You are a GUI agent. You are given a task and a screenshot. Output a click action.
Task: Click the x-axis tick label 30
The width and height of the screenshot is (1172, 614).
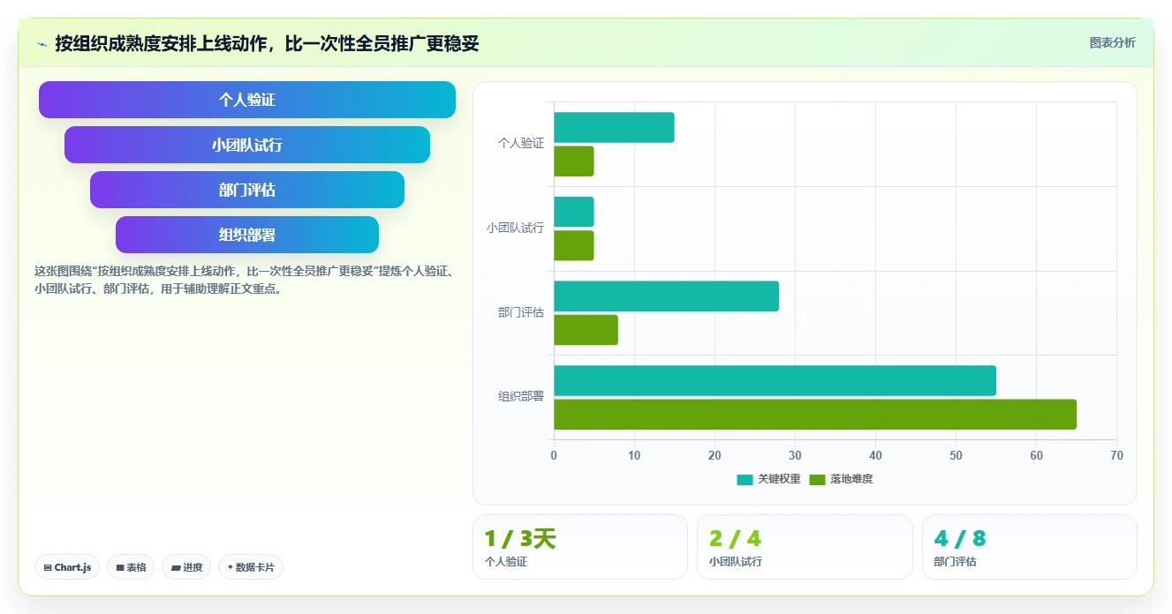point(795,456)
